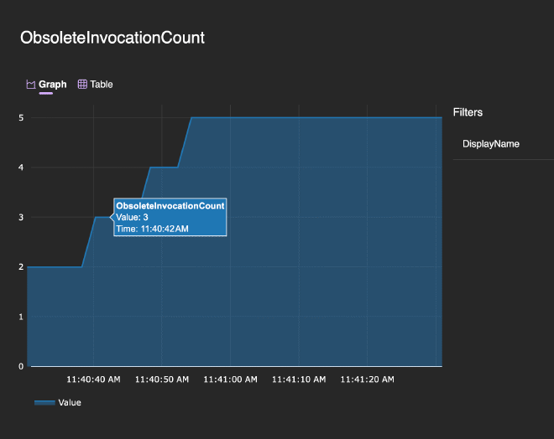Click the 11:41:20 AM x-axis label

tap(367, 380)
